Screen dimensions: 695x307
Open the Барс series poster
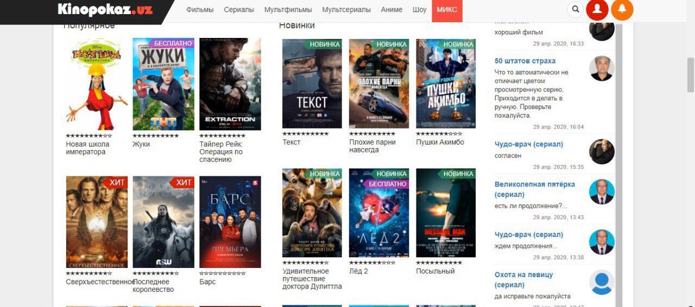click(x=230, y=222)
